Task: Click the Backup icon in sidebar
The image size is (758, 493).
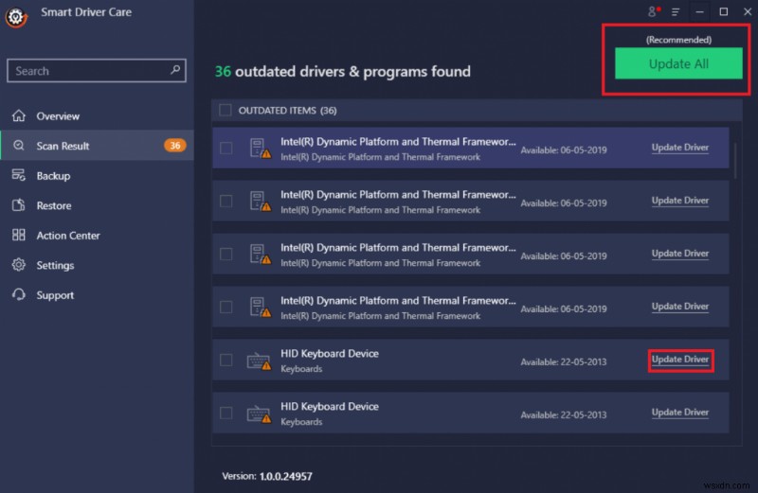Action: click(19, 175)
